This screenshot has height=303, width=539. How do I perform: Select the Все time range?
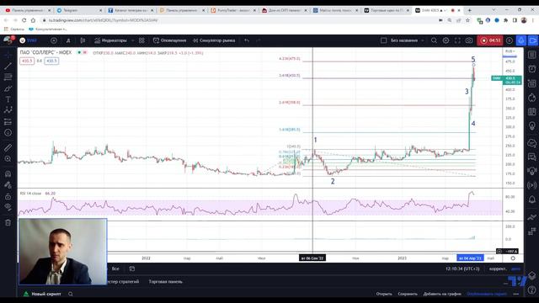click(115, 268)
